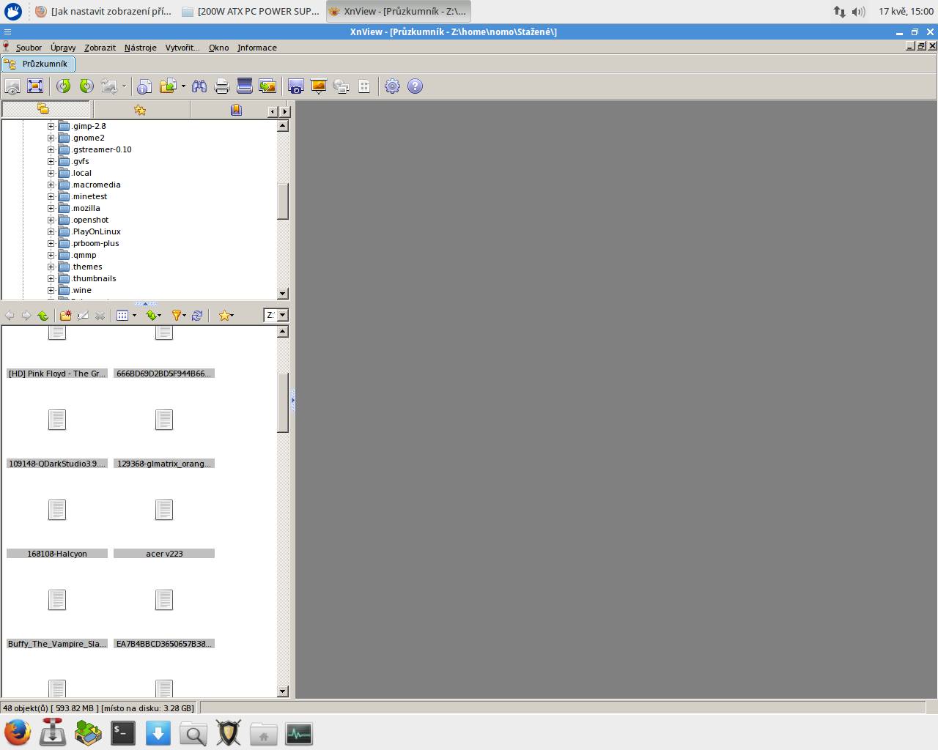Expand the .mozilla folder node
Screen dimensions: 938x750
(x=51, y=208)
